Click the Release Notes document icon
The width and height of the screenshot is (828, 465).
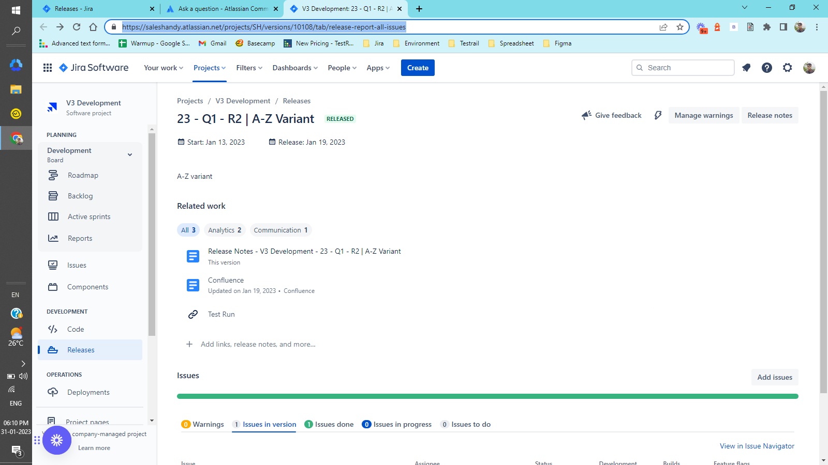tap(193, 256)
